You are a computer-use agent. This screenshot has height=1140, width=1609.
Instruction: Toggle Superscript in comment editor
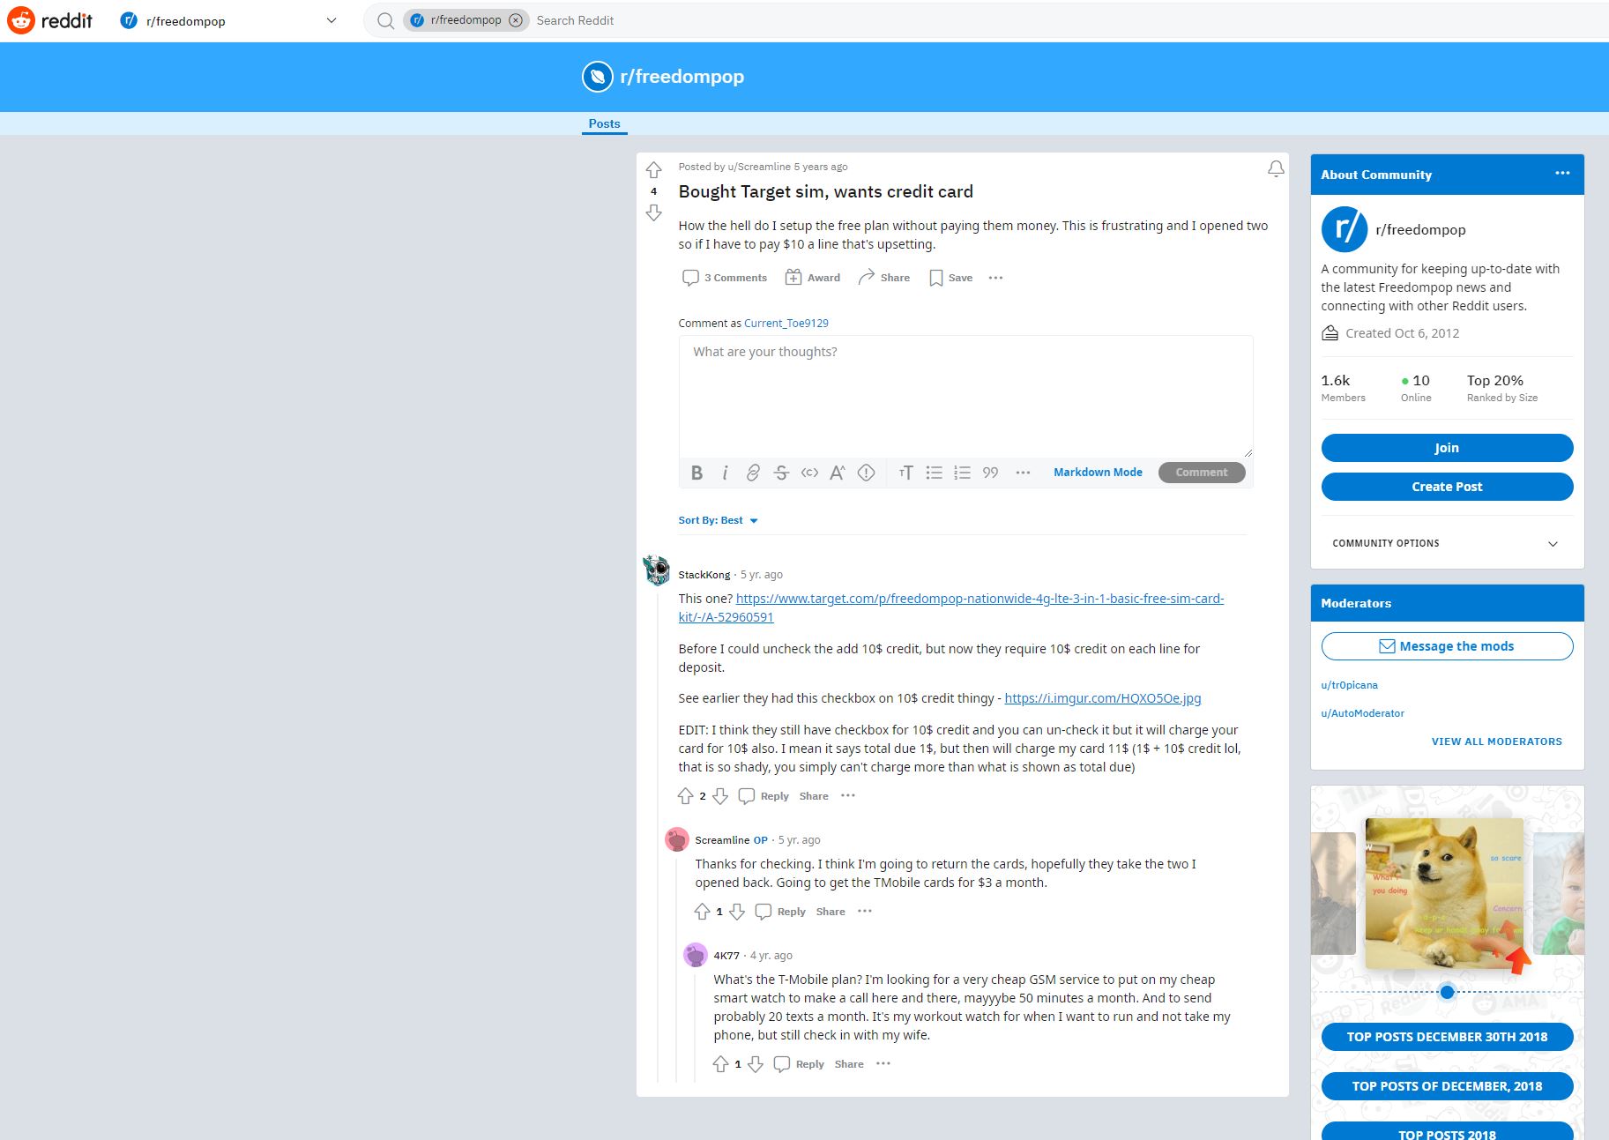[x=838, y=473]
